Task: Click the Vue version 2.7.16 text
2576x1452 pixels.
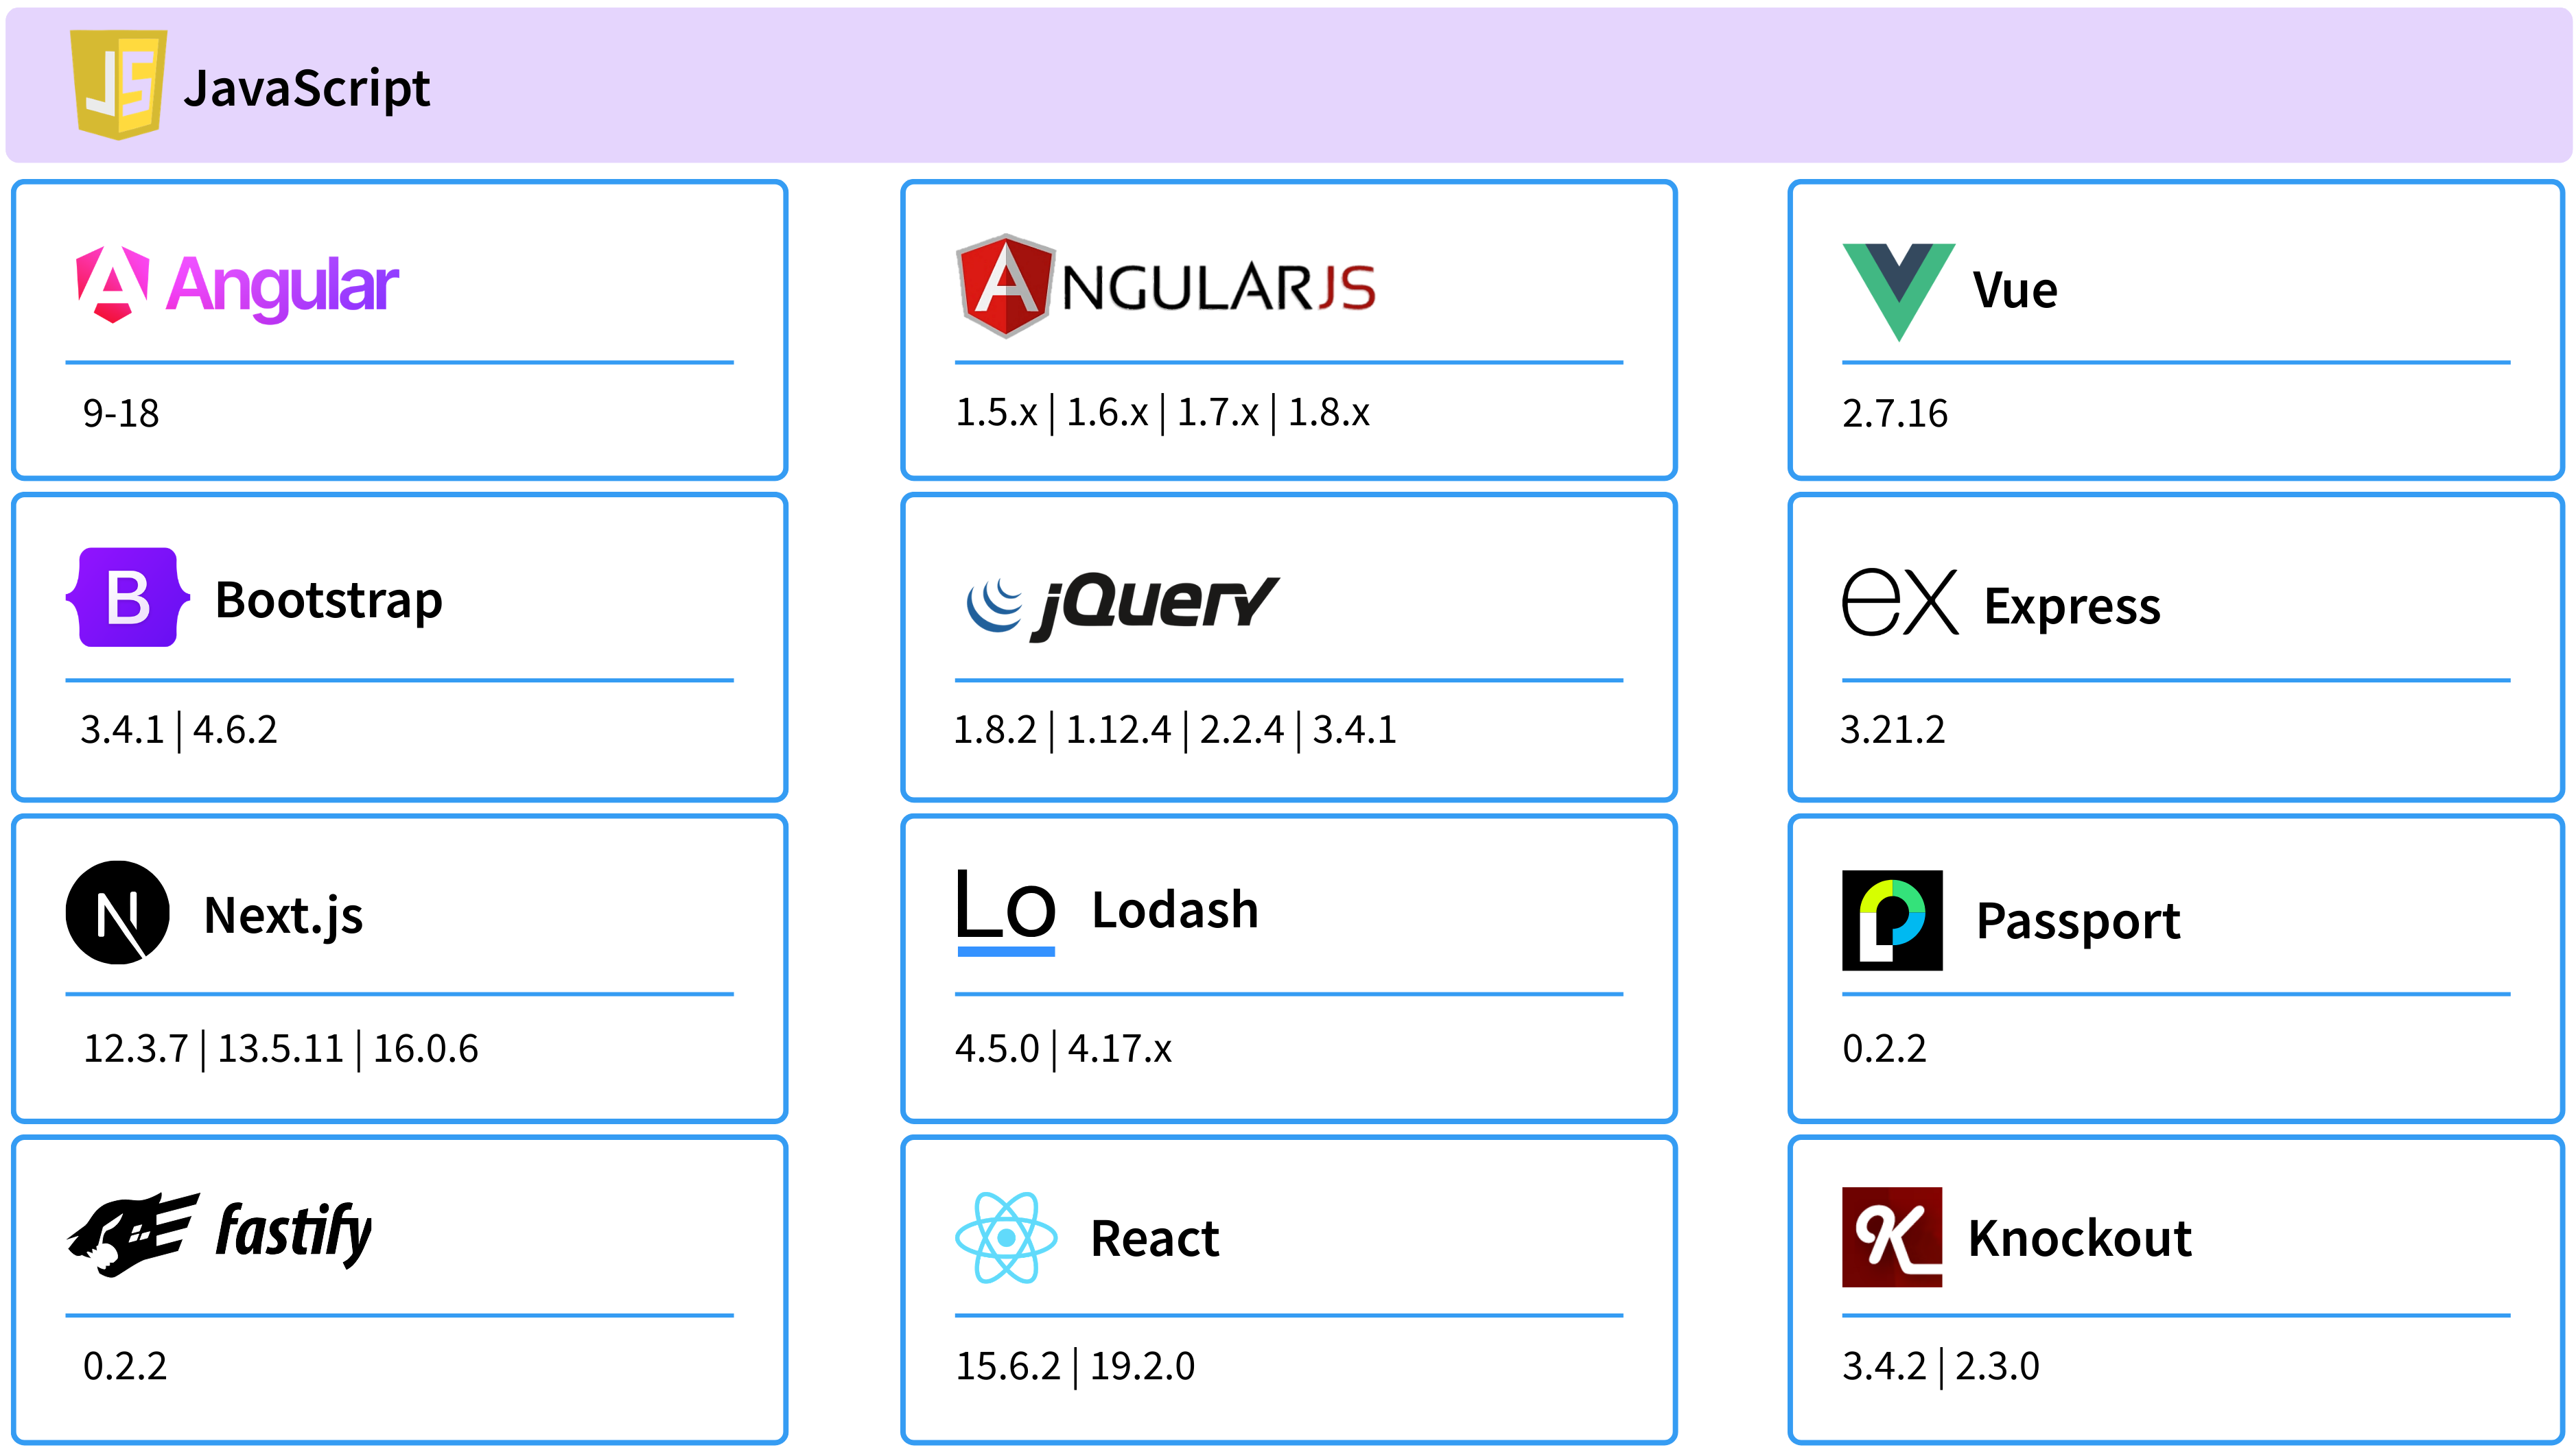Action: click(x=1894, y=414)
